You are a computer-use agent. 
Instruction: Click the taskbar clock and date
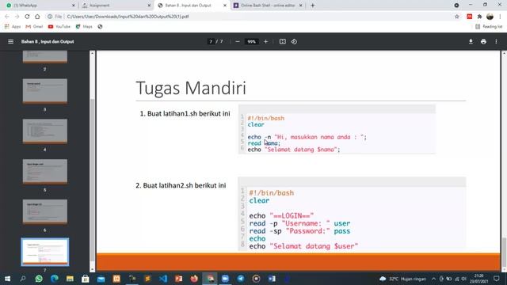(x=478, y=279)
